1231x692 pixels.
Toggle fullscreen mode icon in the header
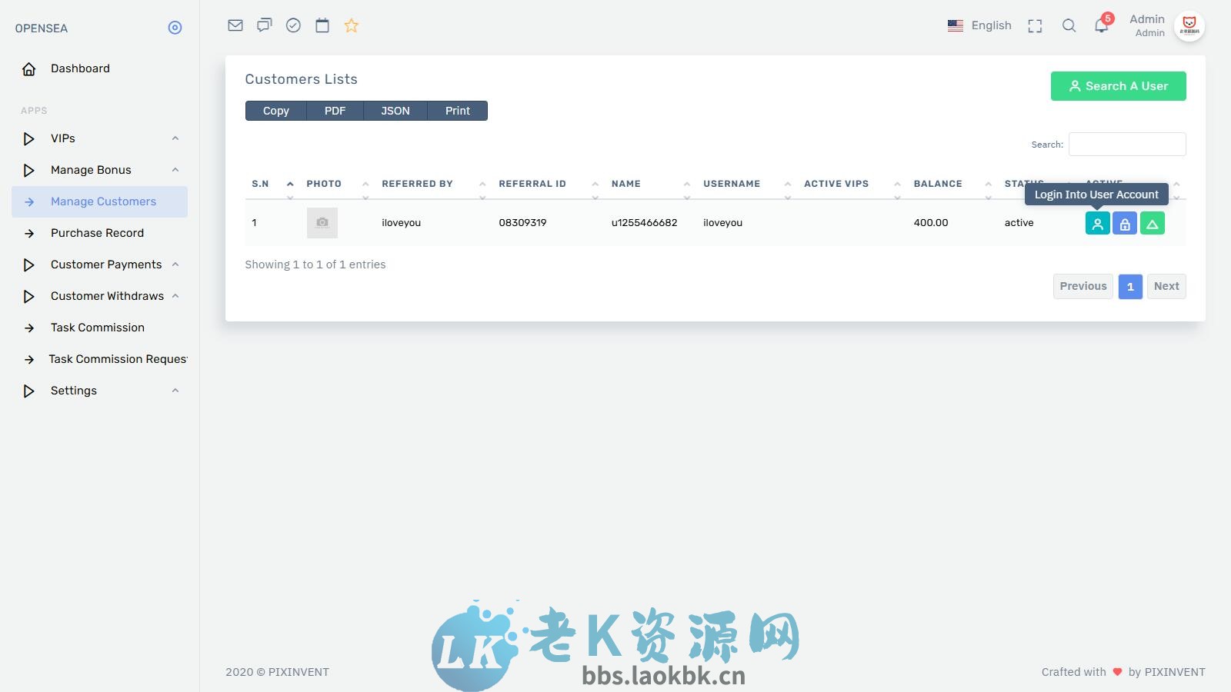click(1035, 25)
